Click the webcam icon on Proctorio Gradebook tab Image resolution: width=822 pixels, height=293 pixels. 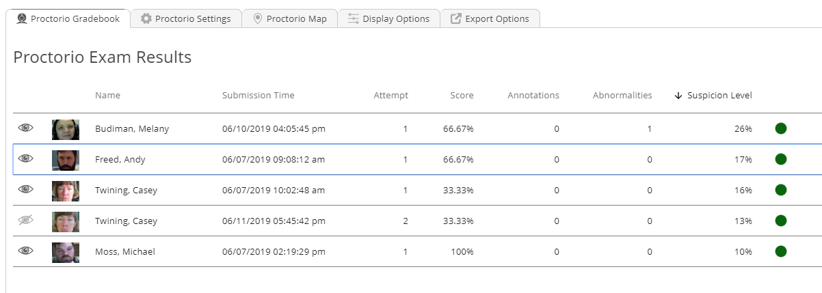[22, 18]
